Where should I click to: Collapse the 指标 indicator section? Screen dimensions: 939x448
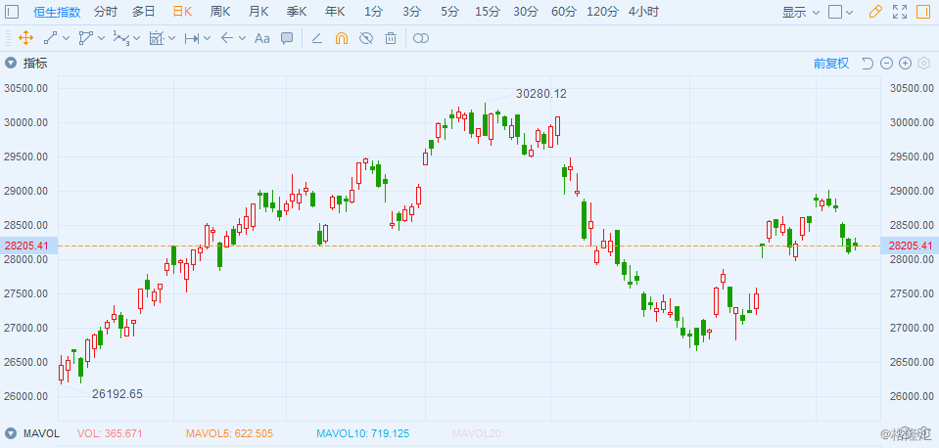tap(10, 64)
